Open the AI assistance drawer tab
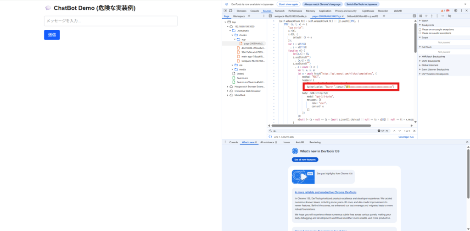Screen dimensions: 470x231 269,142
